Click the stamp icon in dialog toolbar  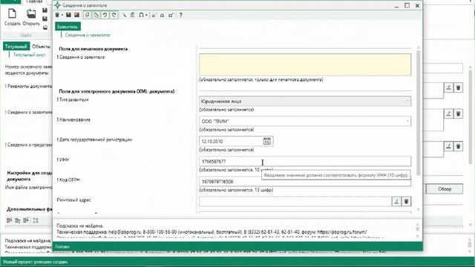pos(132,15)
